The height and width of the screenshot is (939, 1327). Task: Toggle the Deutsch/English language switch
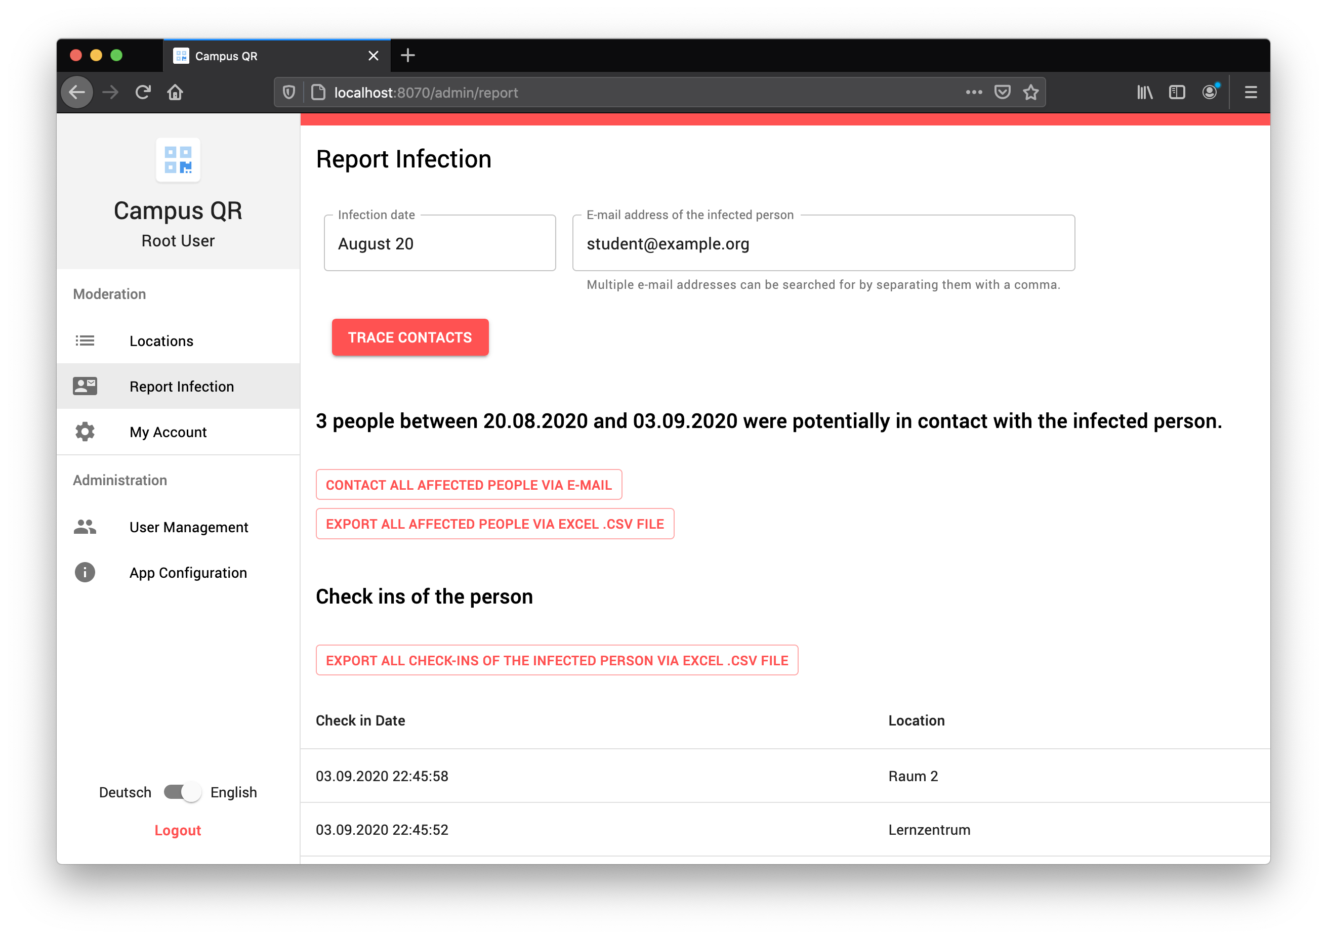182,792
